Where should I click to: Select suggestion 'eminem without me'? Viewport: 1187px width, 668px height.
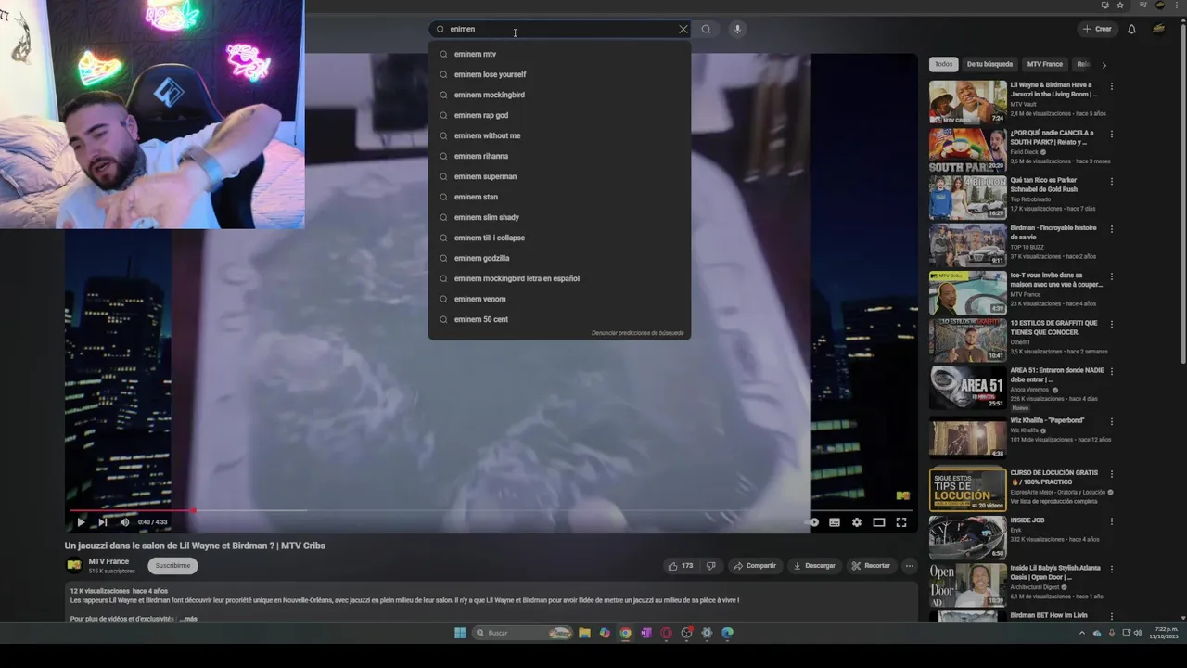[x=559, y=135]
